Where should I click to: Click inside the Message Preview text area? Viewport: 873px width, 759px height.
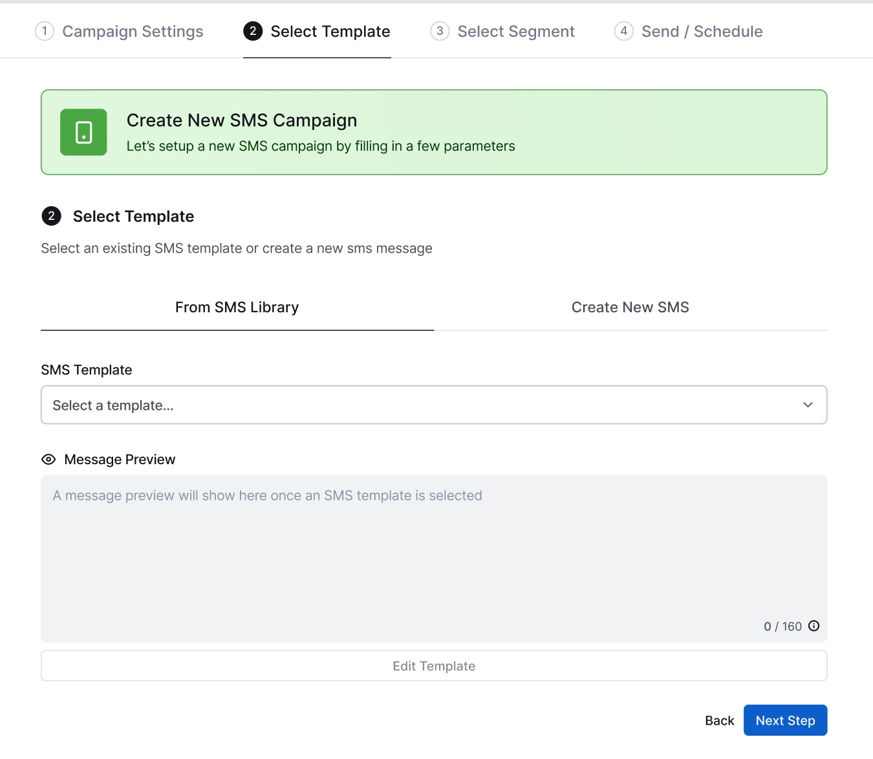click(x=434, y=559)
